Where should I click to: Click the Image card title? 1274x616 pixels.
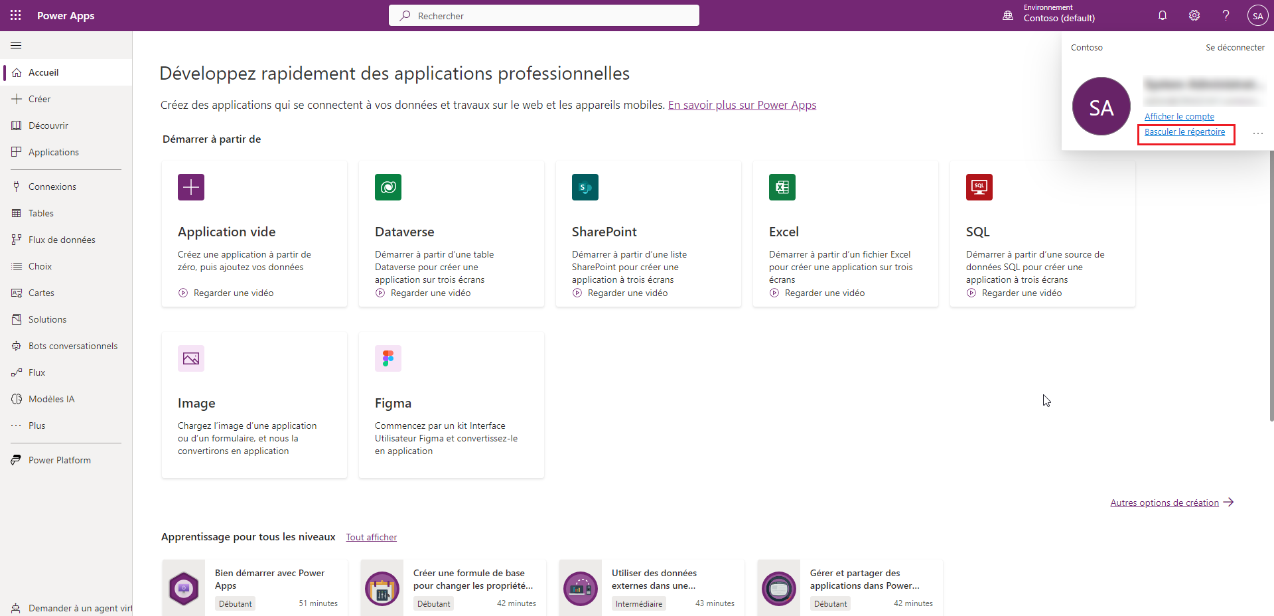[x=196, y=403]
